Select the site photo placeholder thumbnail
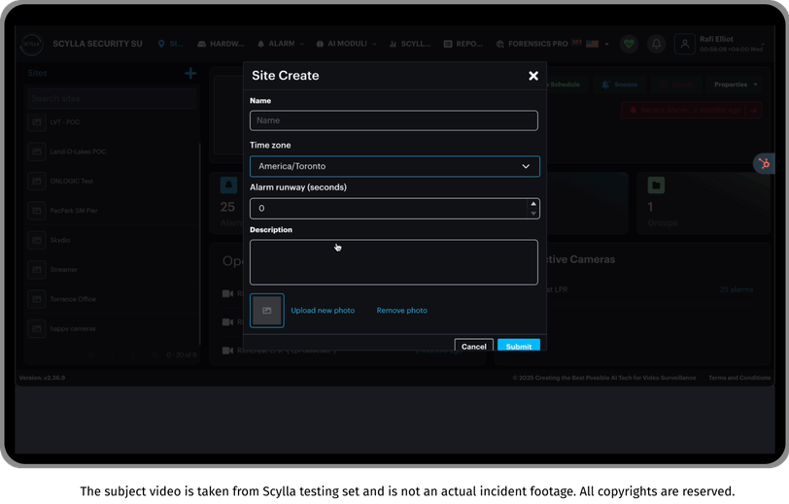Screen dimensions: 789x504 click(266, 311)
